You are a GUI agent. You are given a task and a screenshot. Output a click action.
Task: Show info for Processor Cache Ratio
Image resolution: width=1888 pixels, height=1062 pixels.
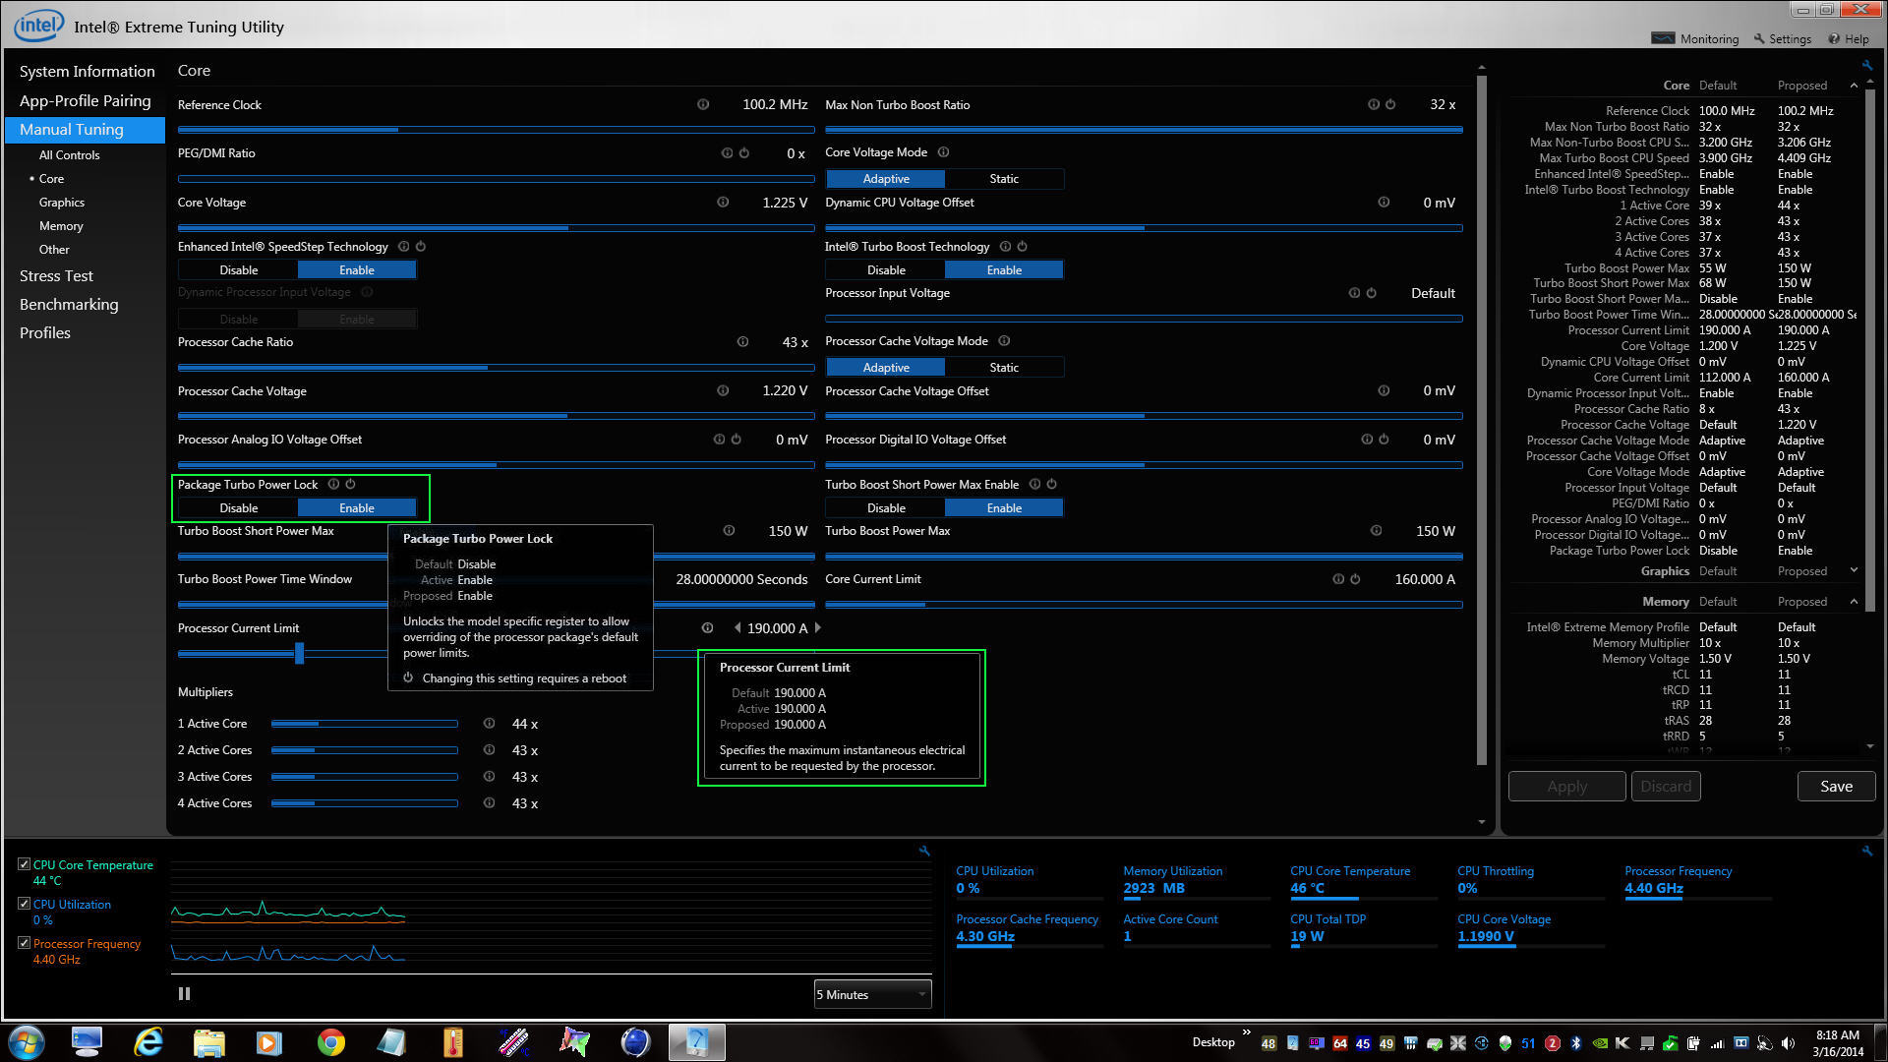click(743, 342)
